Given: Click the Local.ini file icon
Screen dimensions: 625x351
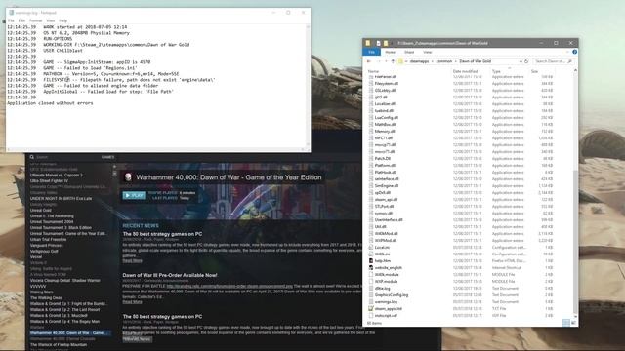Looking at the screenshot, I should coord(371,248).
